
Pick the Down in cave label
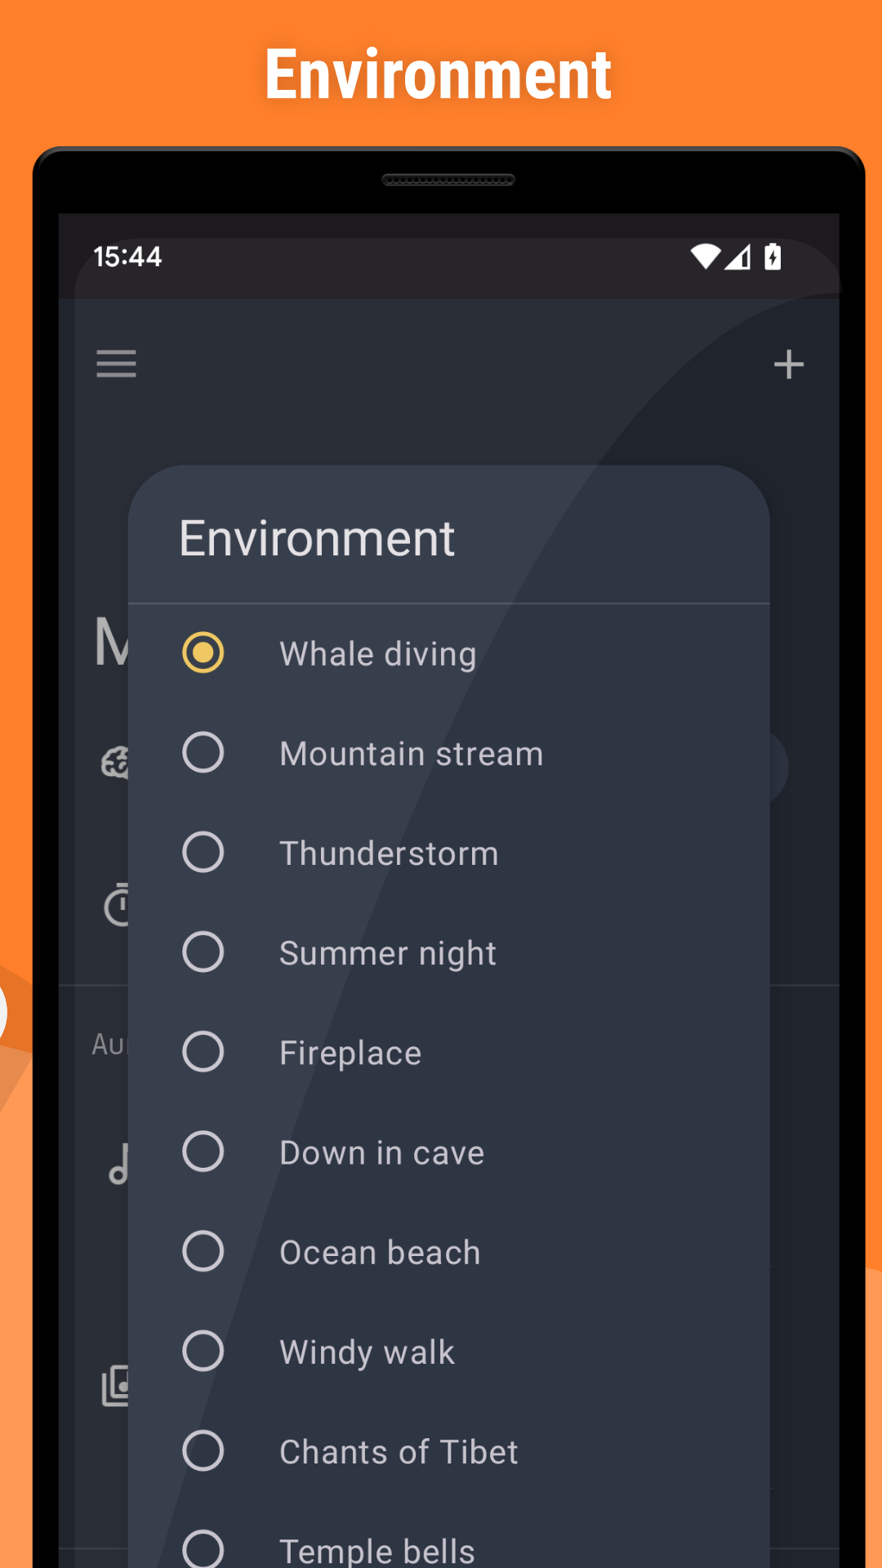coord(381,1152)
